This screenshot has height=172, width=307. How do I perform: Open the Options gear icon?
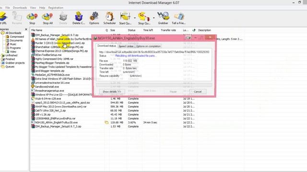[94, 18]
